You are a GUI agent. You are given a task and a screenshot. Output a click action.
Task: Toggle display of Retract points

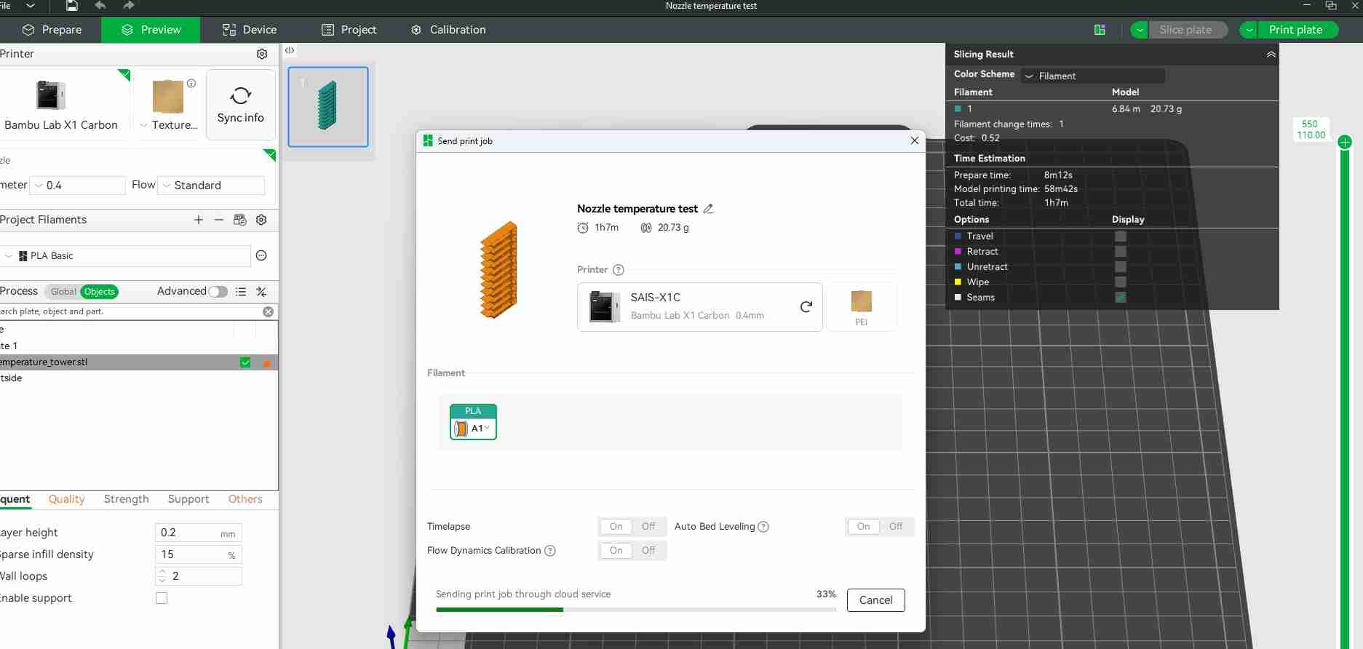tap(1121, 252)
